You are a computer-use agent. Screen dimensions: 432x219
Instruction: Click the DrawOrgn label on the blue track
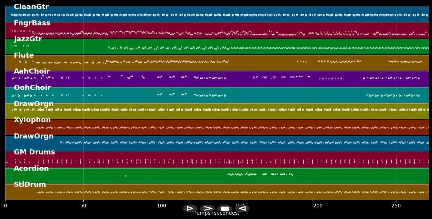tap(34, 136)
